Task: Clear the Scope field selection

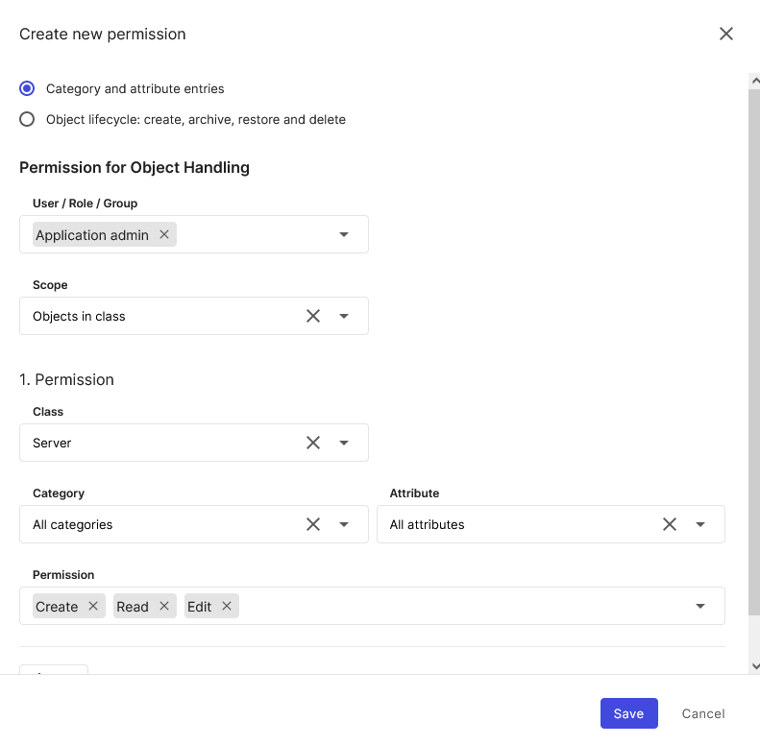Action: pos(313,316)
